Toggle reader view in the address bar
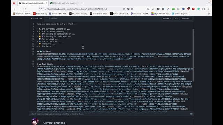Viewport: 223px width, 125px height. (x=124, y=9)
